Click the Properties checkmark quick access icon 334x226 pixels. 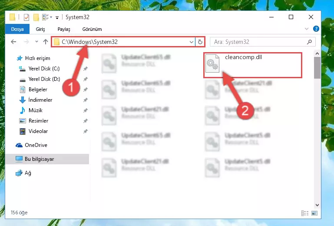(26, 17)
